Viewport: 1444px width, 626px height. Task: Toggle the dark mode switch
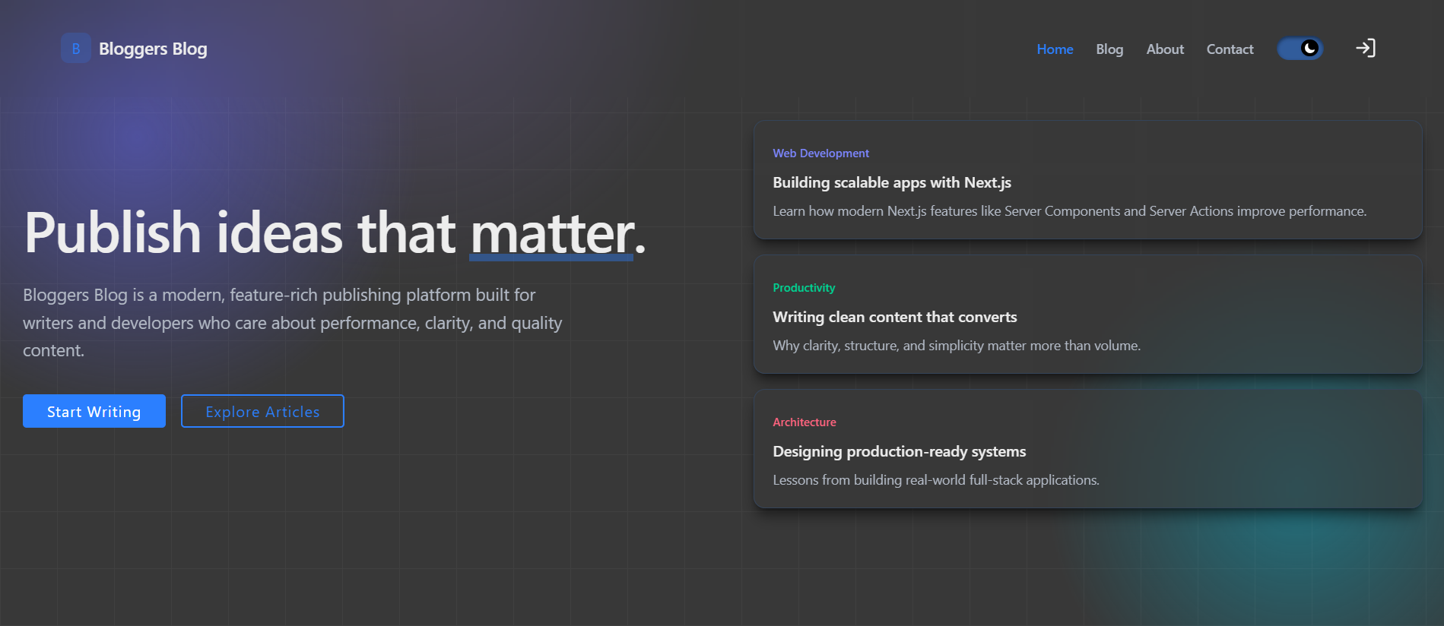coord(1300,49)
